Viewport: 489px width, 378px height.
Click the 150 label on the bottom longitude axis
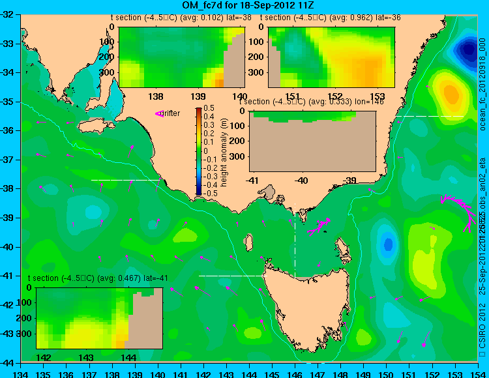click(x=387, y=373)
